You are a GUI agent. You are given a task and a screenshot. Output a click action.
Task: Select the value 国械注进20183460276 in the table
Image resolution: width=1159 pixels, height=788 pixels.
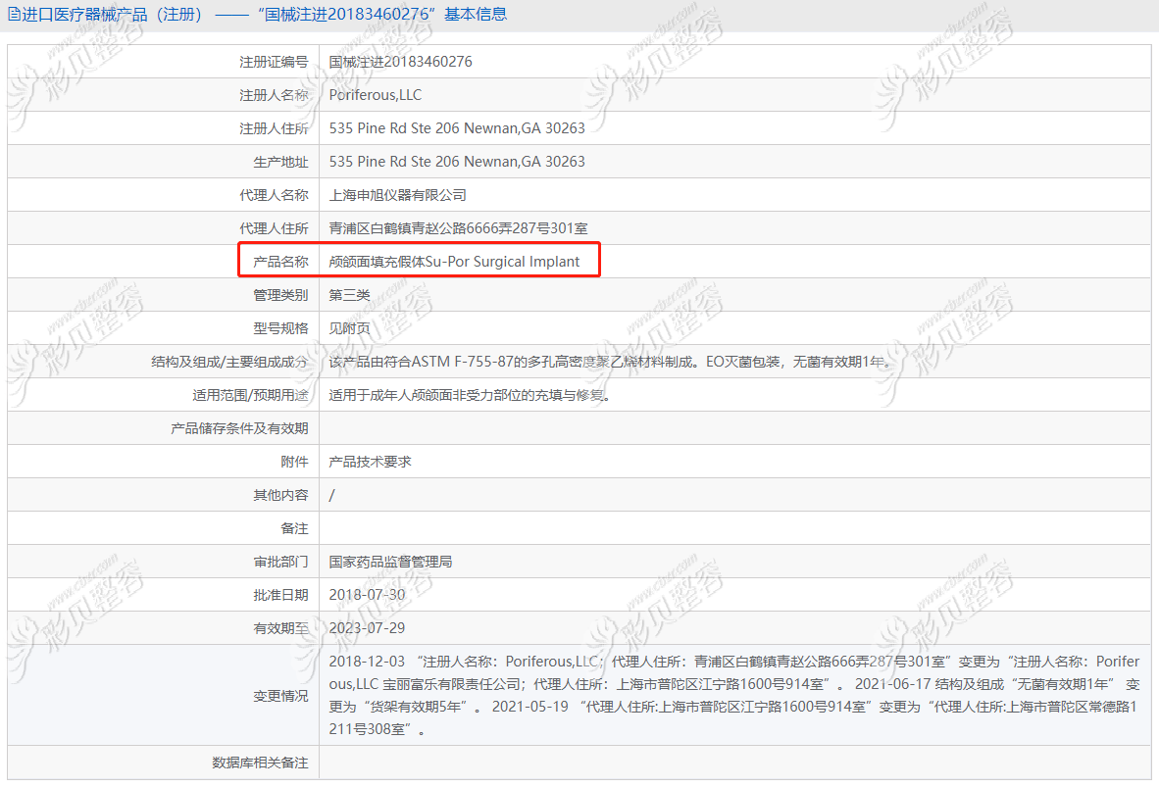[x=401, y=62]
